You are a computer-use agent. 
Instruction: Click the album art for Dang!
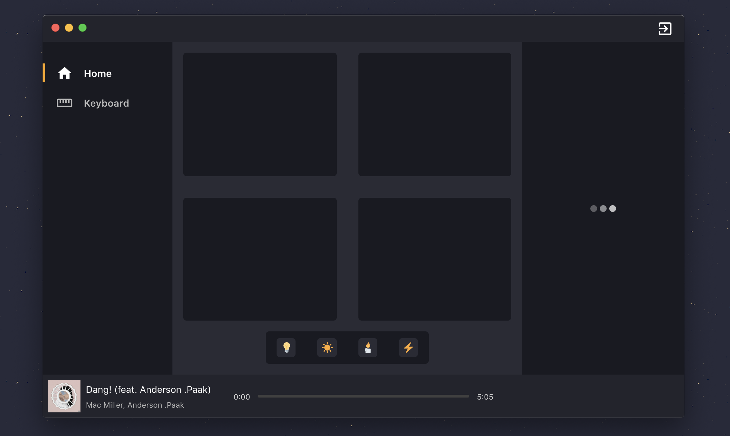point(64,396)
